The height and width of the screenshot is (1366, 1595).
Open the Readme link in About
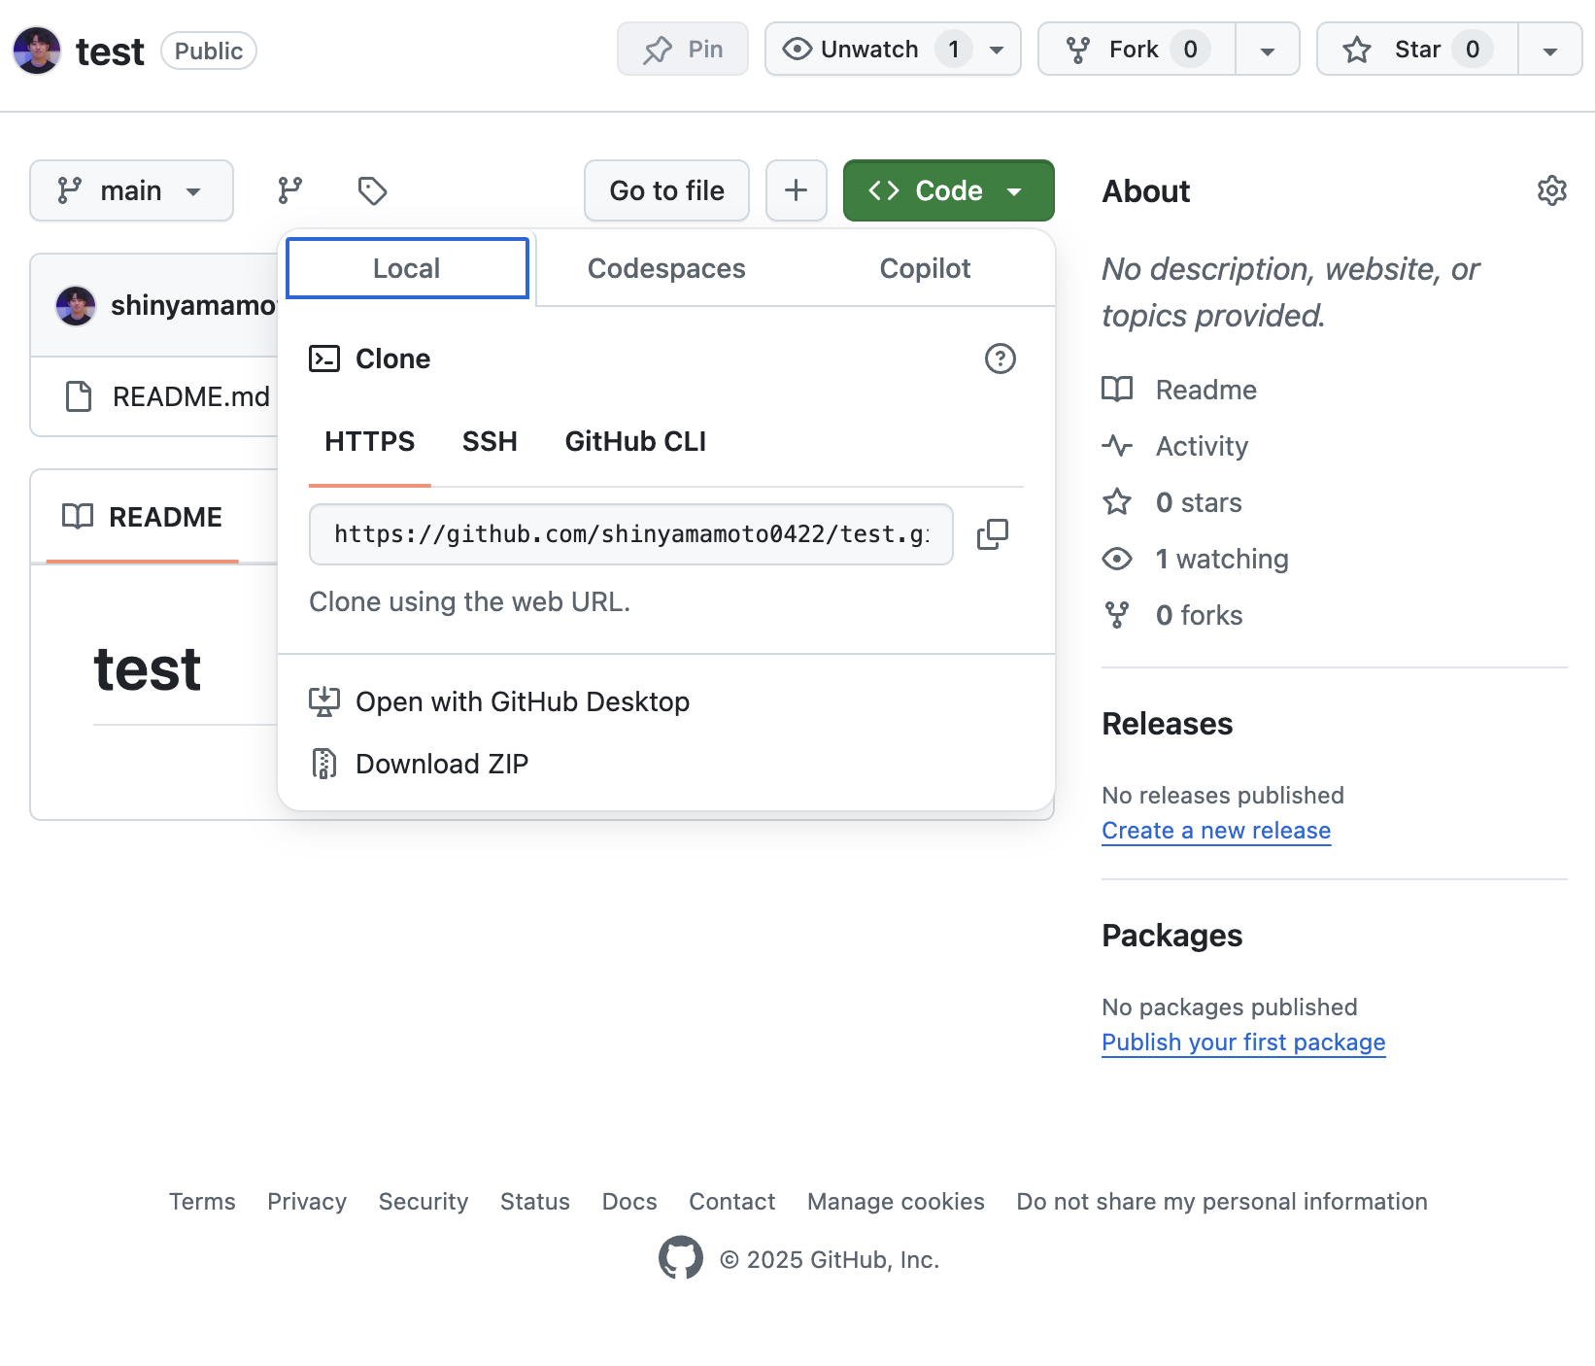(1179, 390)
